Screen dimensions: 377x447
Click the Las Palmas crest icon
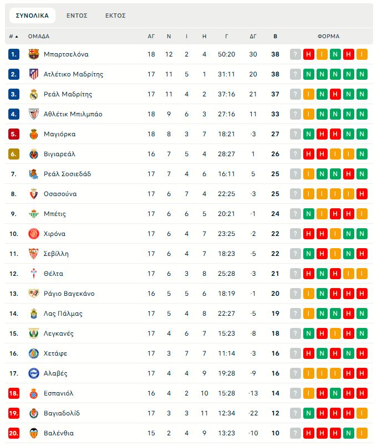tap(34, 314)
